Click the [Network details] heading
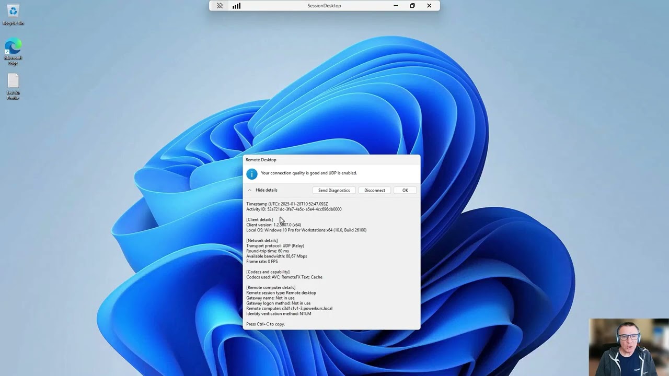Screen dimensions: 669x376 (262, 240)
